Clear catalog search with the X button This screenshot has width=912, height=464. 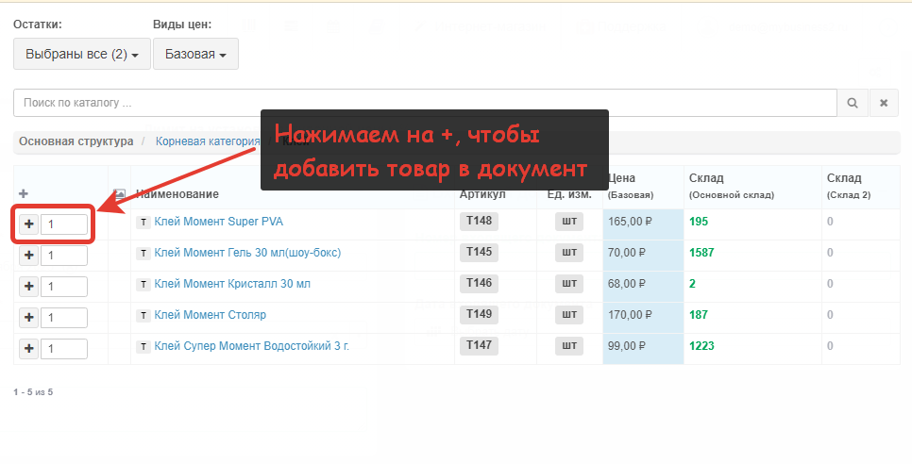884,103
